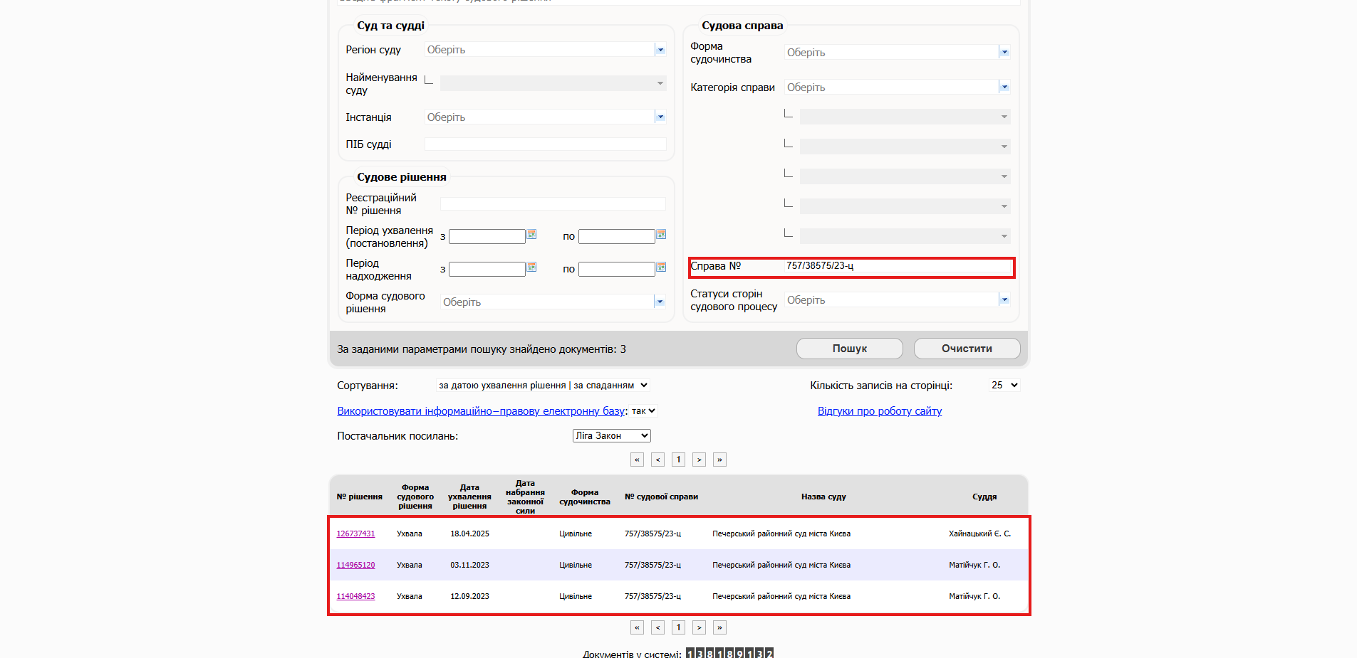Click the Очистити button
This screenshot has width=1357, height=658.
pos(967,349)
